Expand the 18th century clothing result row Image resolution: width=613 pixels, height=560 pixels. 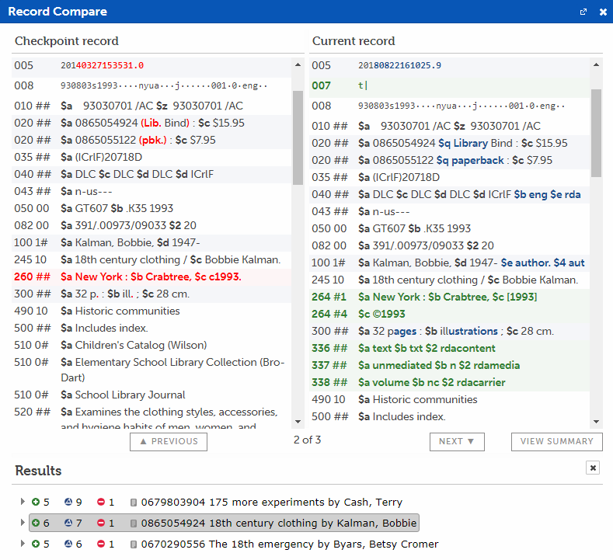tap(23, 523)
